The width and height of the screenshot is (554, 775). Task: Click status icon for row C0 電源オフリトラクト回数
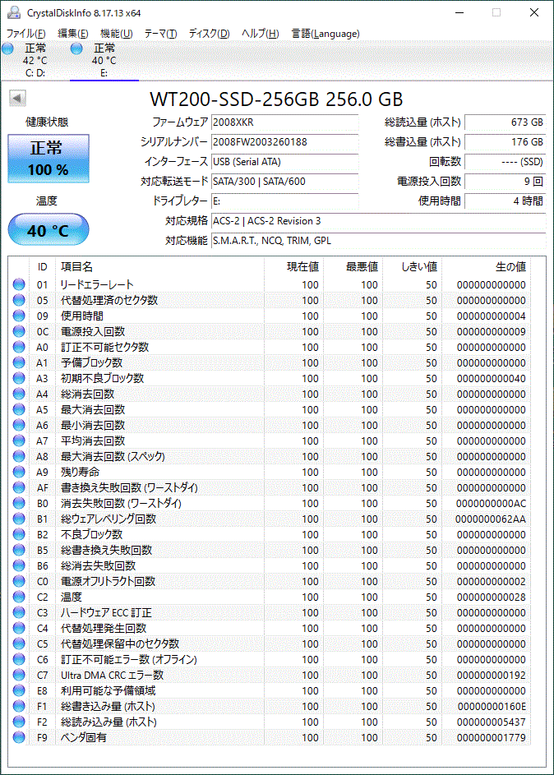coord(19,581)
